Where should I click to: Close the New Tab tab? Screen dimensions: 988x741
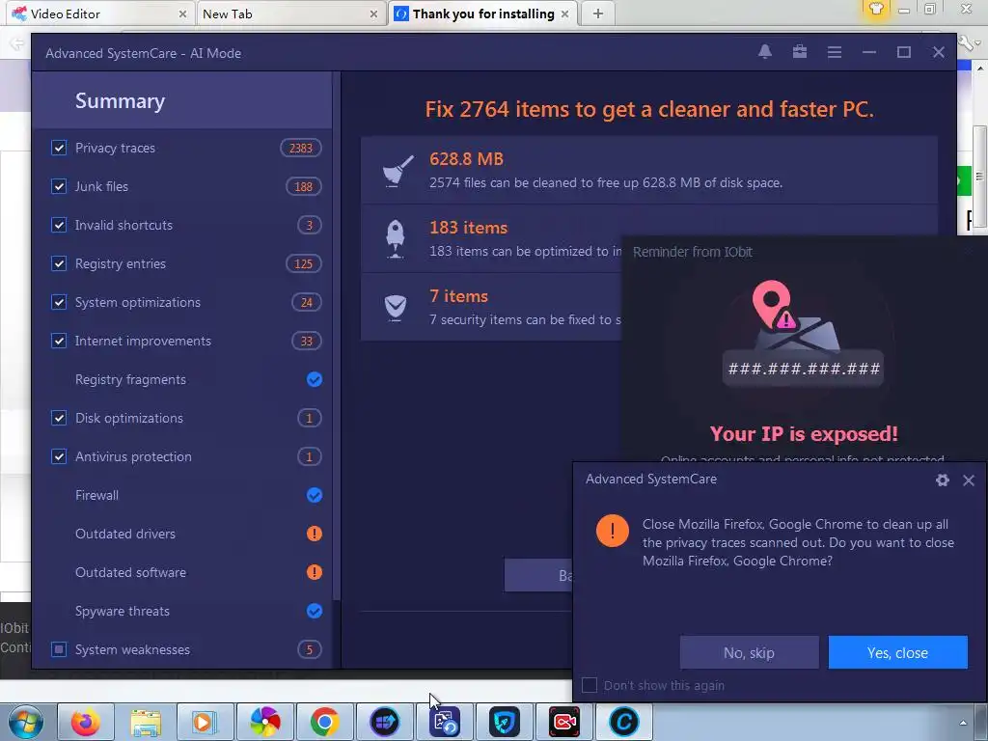[x=373, y=14]
